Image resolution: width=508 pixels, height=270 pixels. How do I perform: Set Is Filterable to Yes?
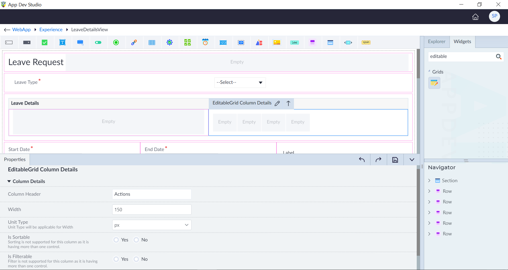pos(116,259)
